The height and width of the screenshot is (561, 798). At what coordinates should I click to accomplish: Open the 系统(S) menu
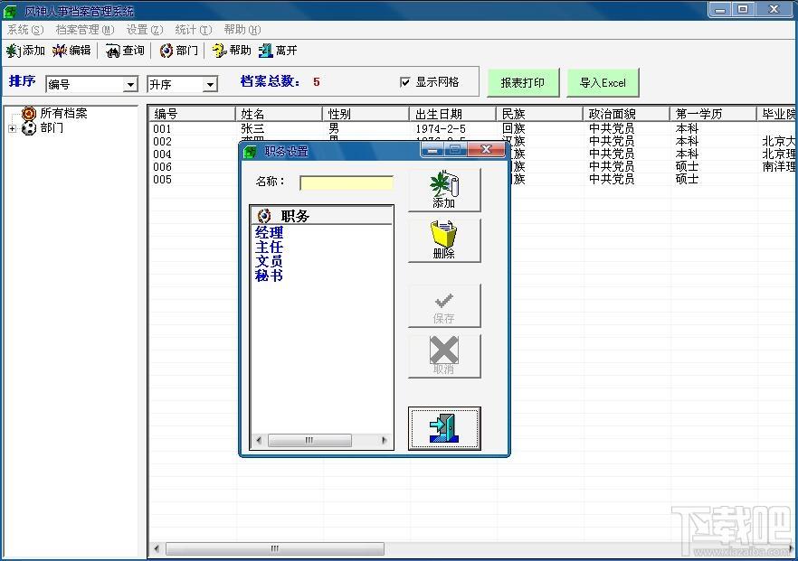pyautogui.click(x=25, y=30)
